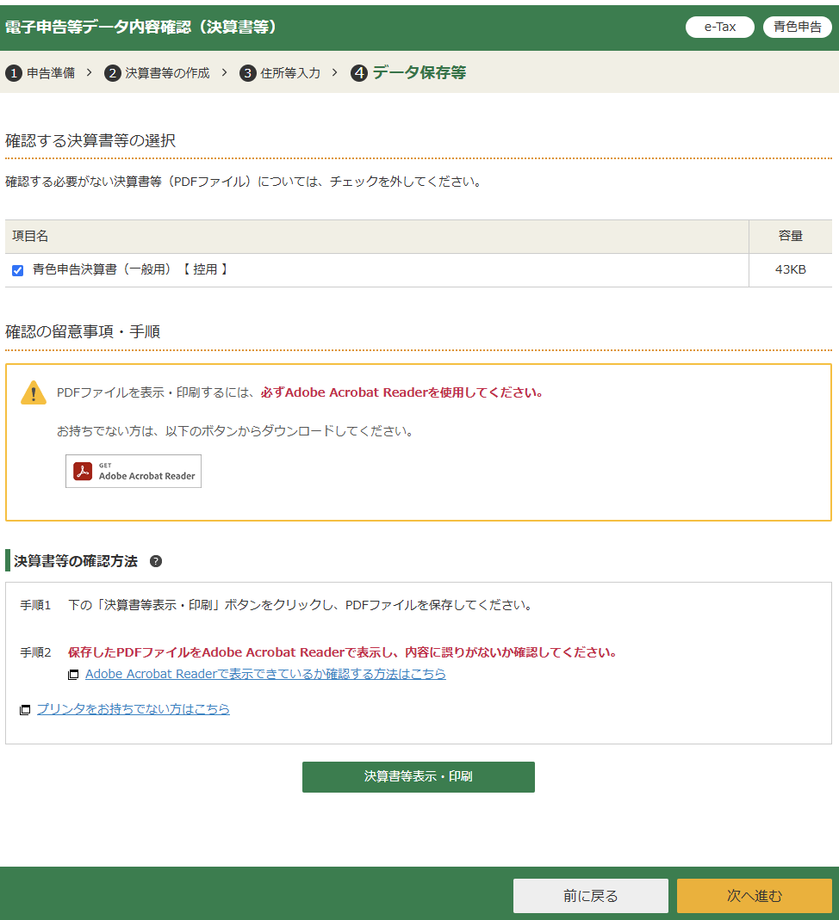Click the 前に戻る button
Screen dimensions: 839x920
pos(591,896)
